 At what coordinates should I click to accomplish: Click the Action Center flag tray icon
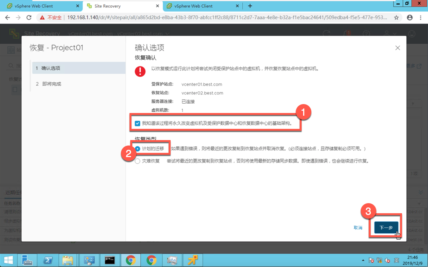click(x=371, y=260)
